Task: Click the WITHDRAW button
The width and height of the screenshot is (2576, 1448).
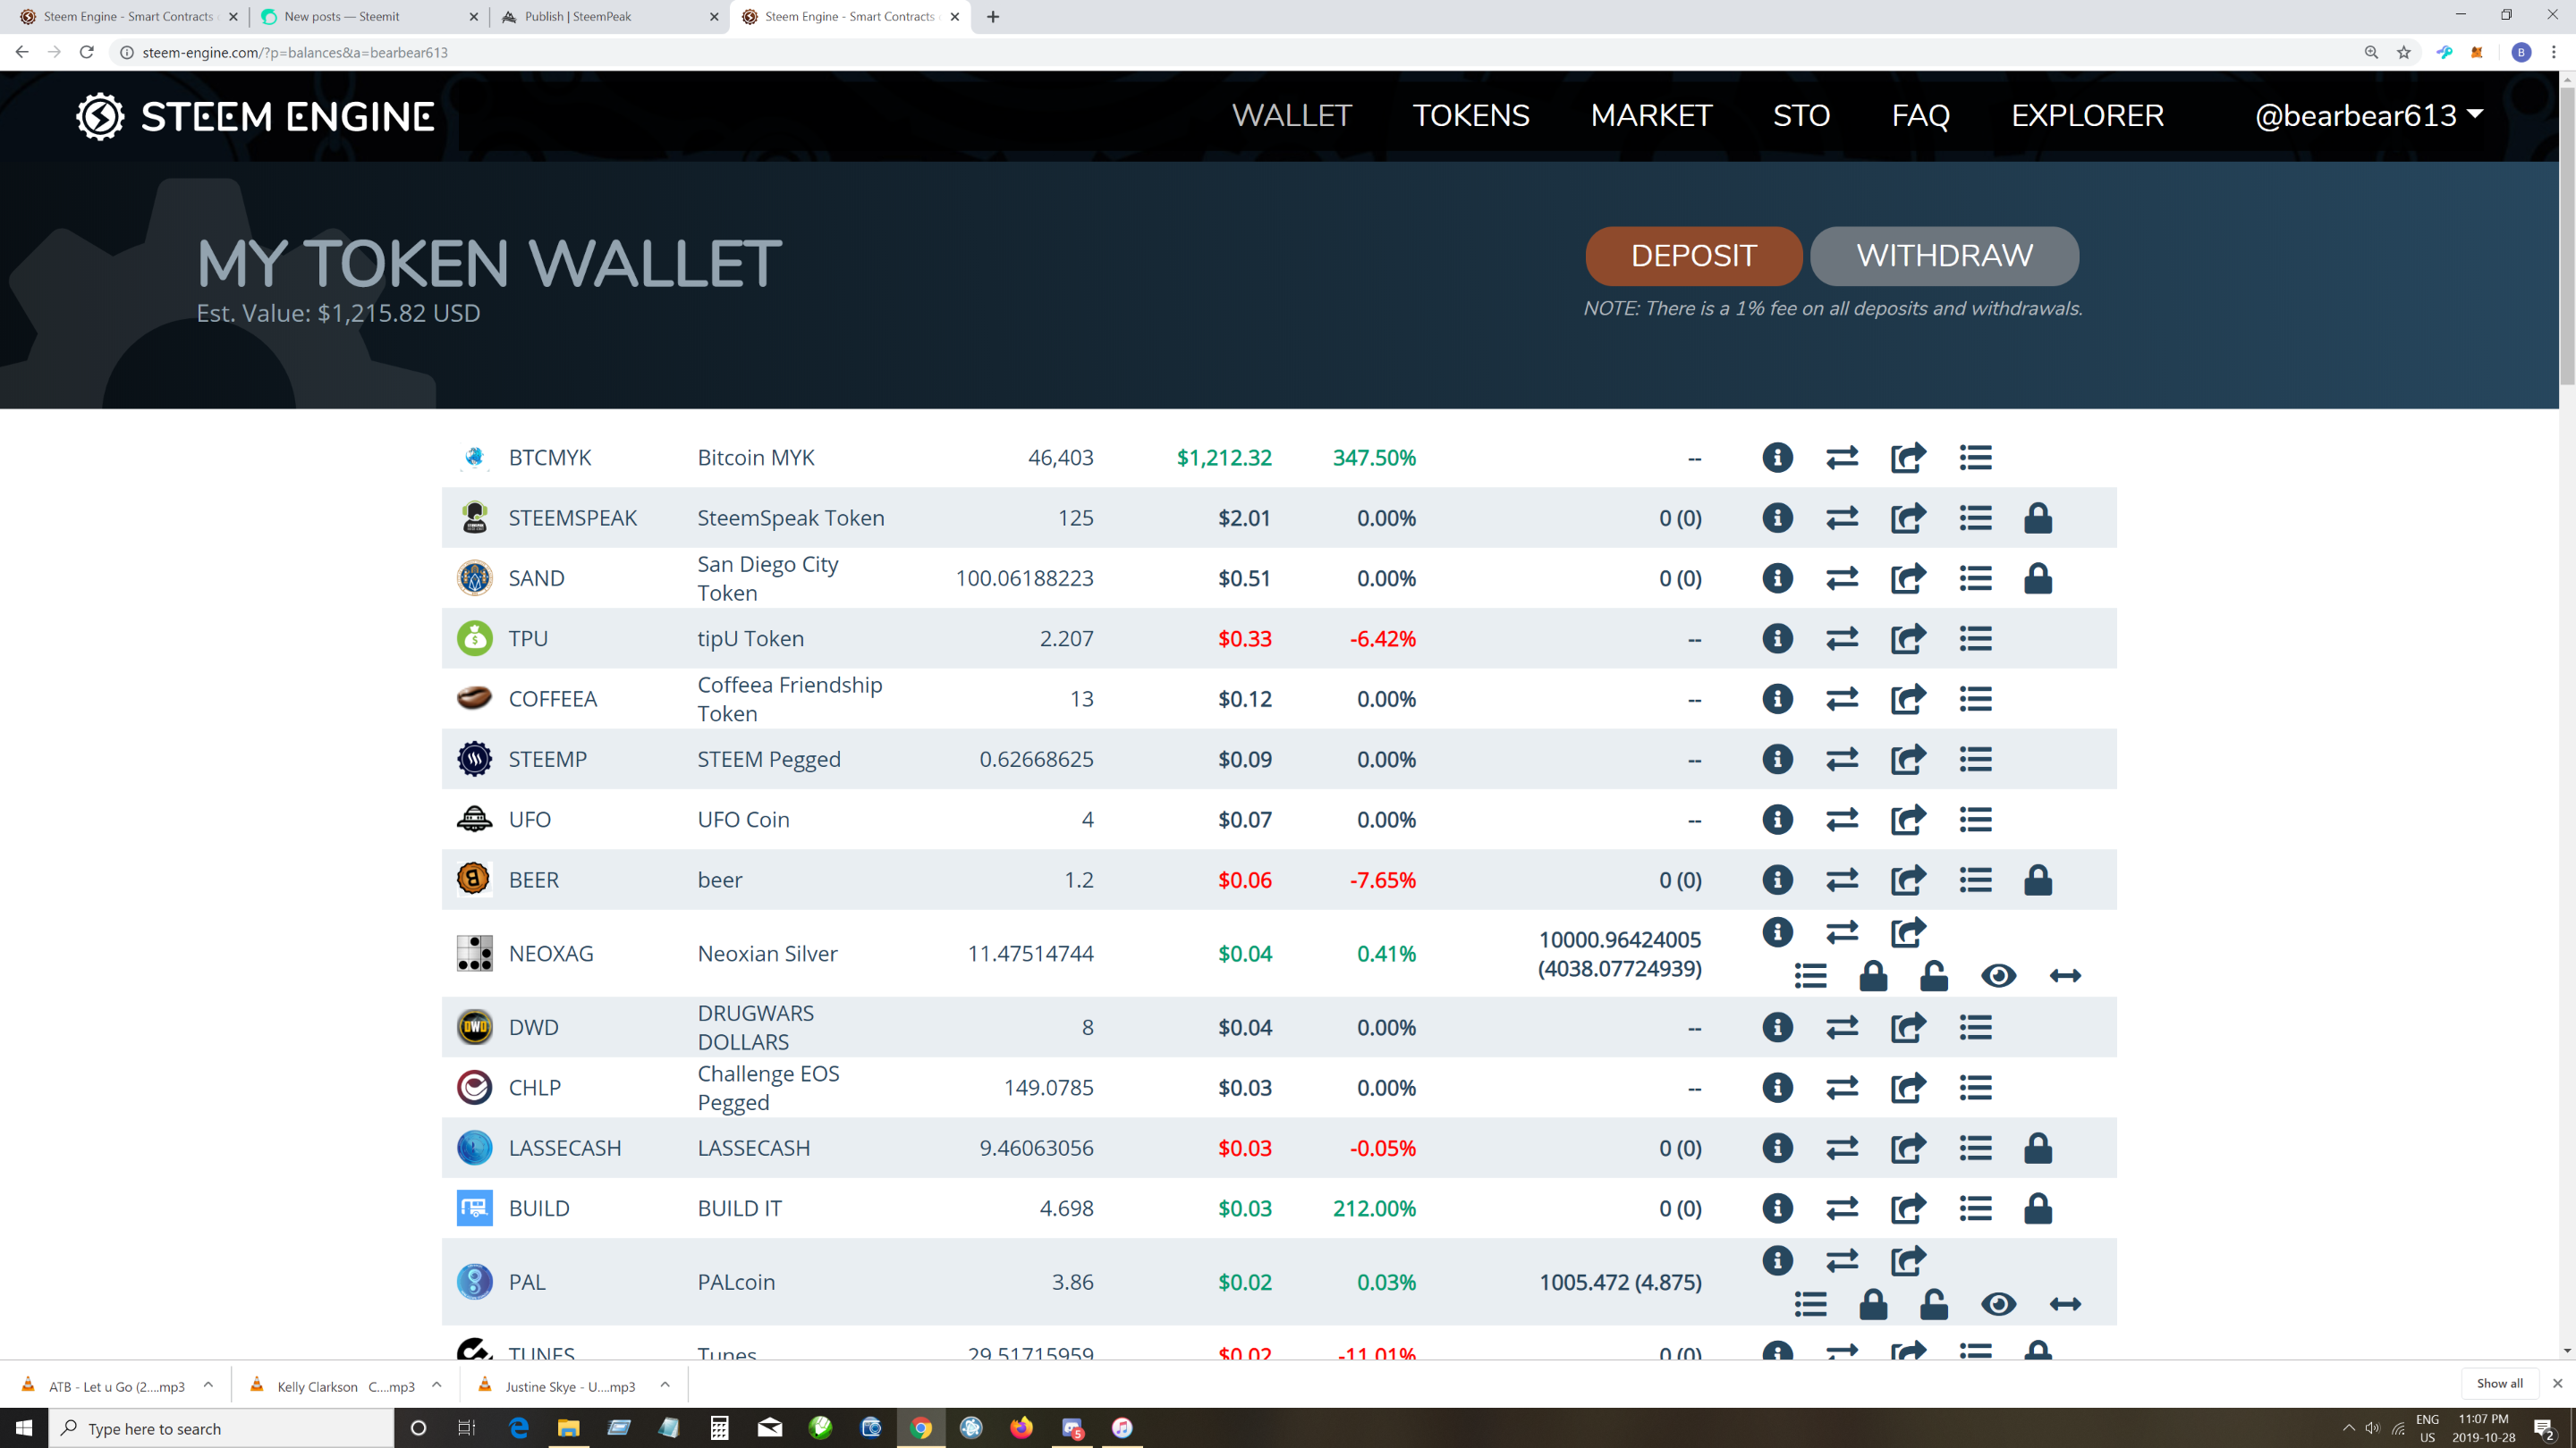Action: pyautogui.click(x=1944, y=256)
